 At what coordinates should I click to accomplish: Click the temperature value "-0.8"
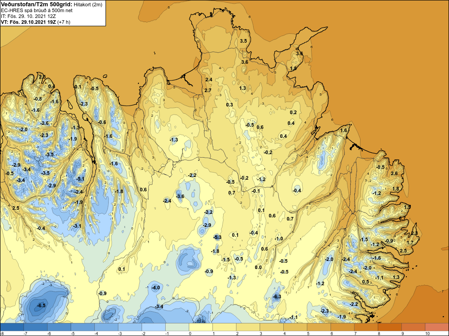(38, 99)
